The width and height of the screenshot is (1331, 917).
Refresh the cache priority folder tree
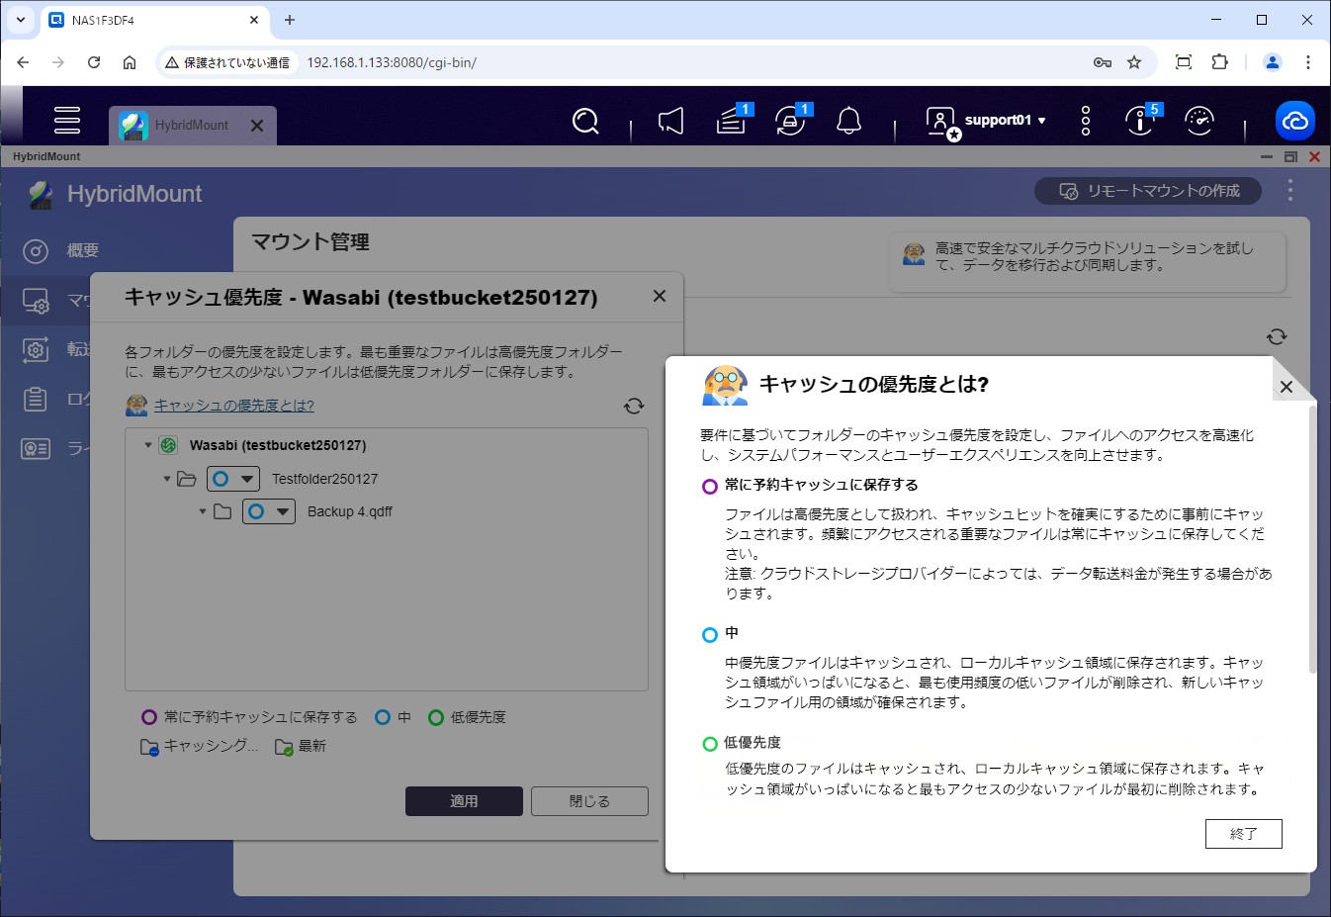(634, 406)
